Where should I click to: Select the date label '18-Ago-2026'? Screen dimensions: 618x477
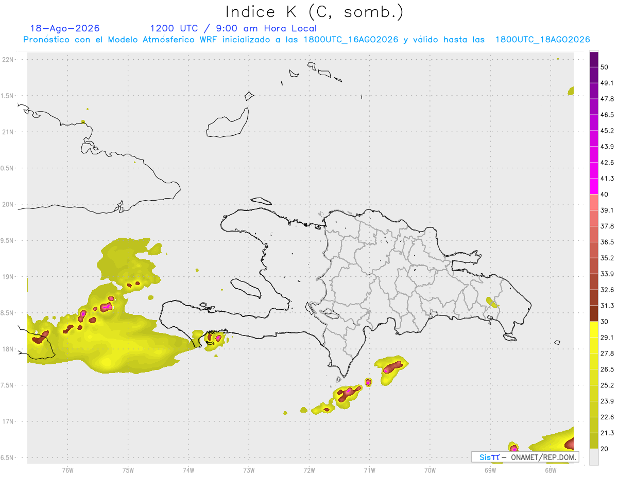pyautogui.click(x=65, y=28)
